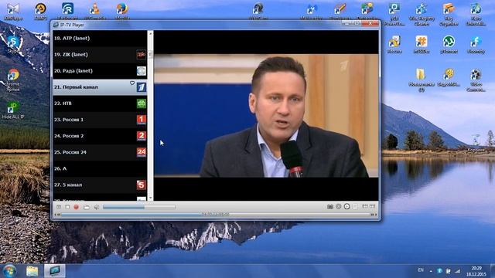
Task: Open AIMP3 desktop shortcut
Action: pos(40,11)
